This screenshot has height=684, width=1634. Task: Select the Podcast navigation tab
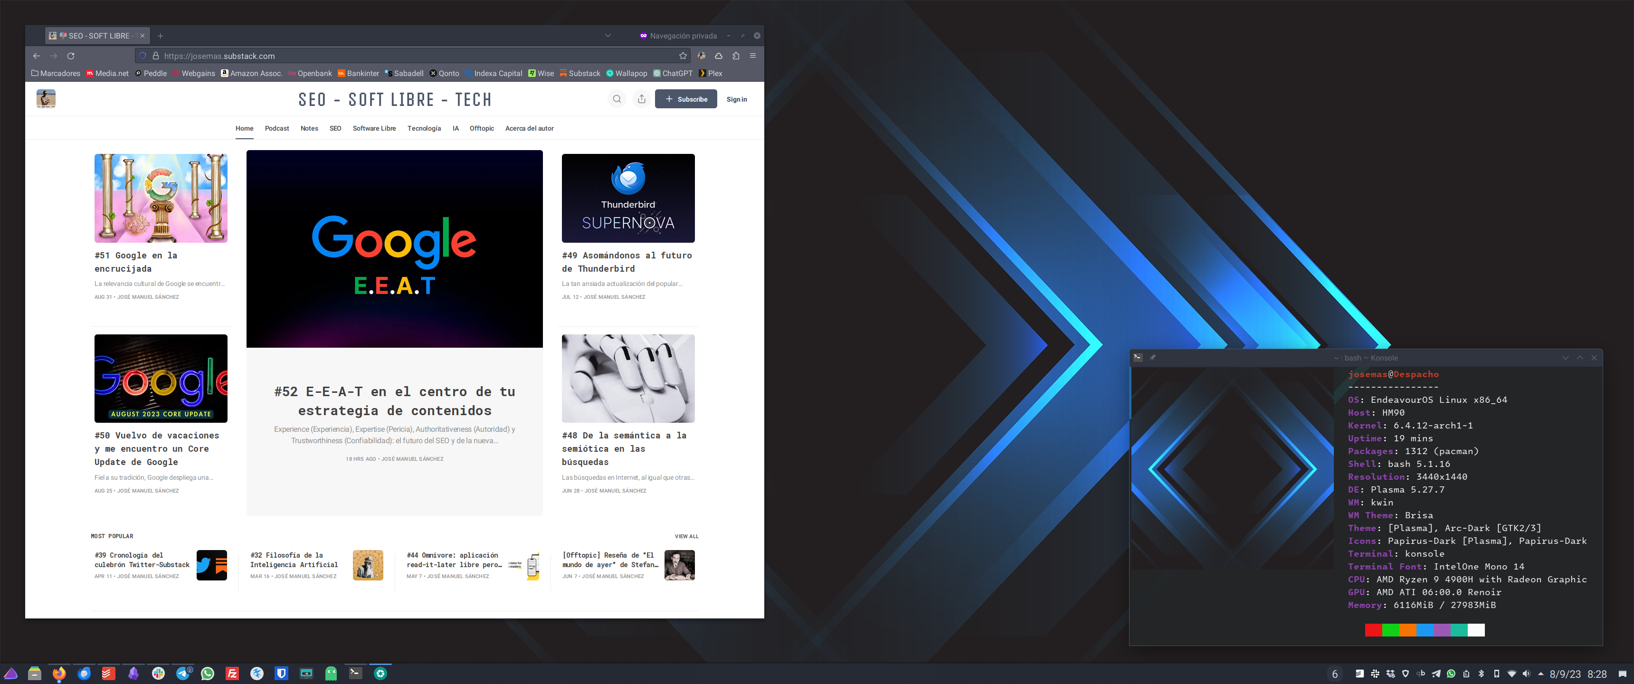[276, 128]
